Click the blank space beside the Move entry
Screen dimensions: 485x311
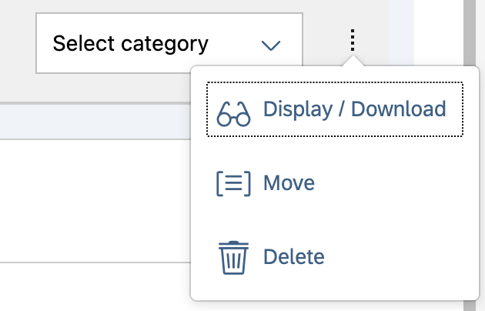(393, 183)
